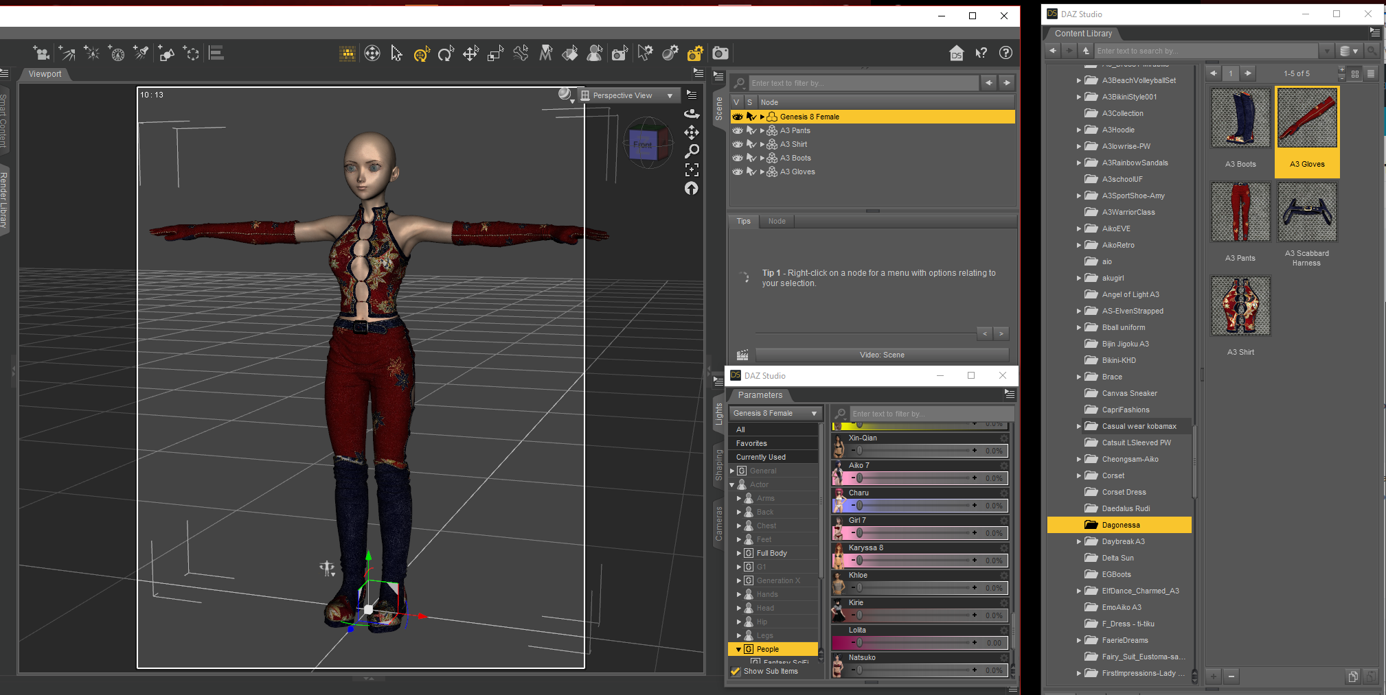
Task: Show the previous tip with < button
Action: point(985,333)
